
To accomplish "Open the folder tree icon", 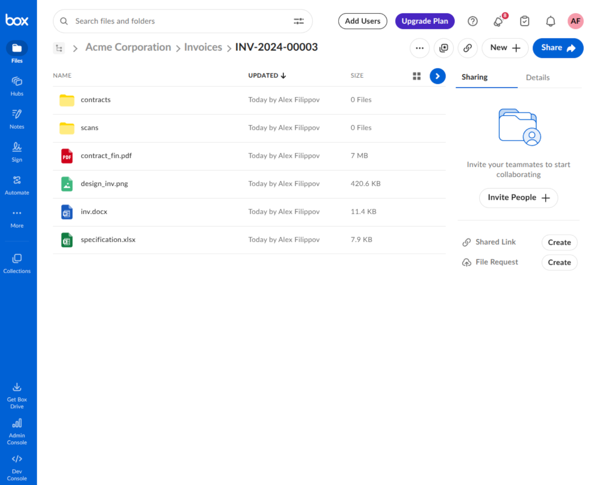I will click(x=59, y=48).
